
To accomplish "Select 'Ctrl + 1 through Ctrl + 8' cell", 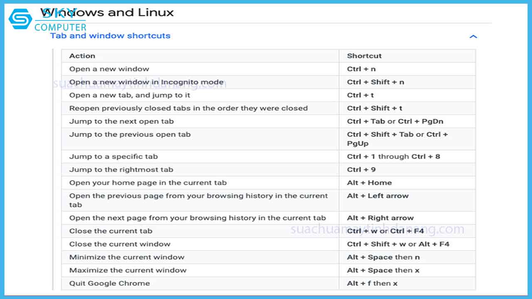I will 407,157.
